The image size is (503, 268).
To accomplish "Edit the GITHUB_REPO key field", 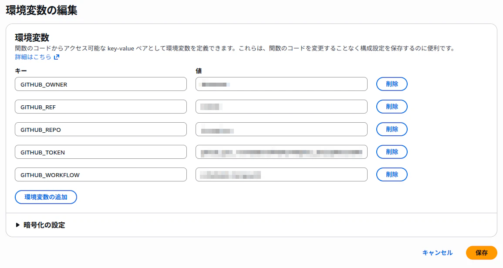I will click(101, 129).
